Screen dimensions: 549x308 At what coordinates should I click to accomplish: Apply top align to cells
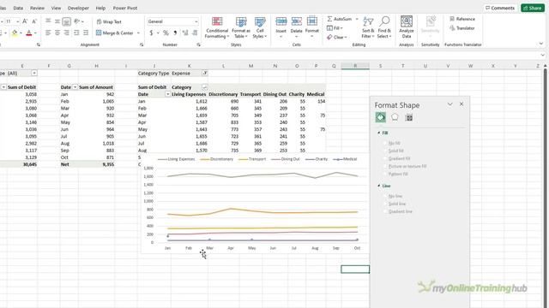click(x=48, y=21)
